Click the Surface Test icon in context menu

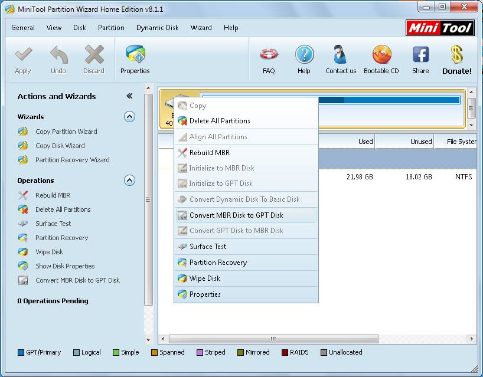point(182,247)
